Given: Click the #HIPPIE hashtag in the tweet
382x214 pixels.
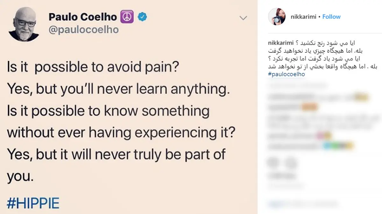Looking at the screenshot, I should [33, 203].
